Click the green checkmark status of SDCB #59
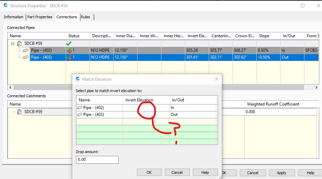 (69, 43)
